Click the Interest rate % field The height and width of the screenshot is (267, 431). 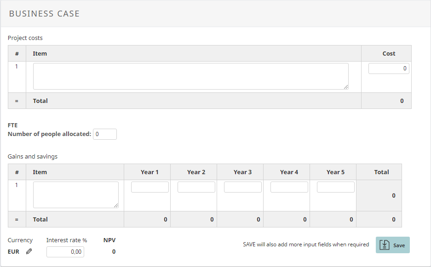[x=65, y=252]
